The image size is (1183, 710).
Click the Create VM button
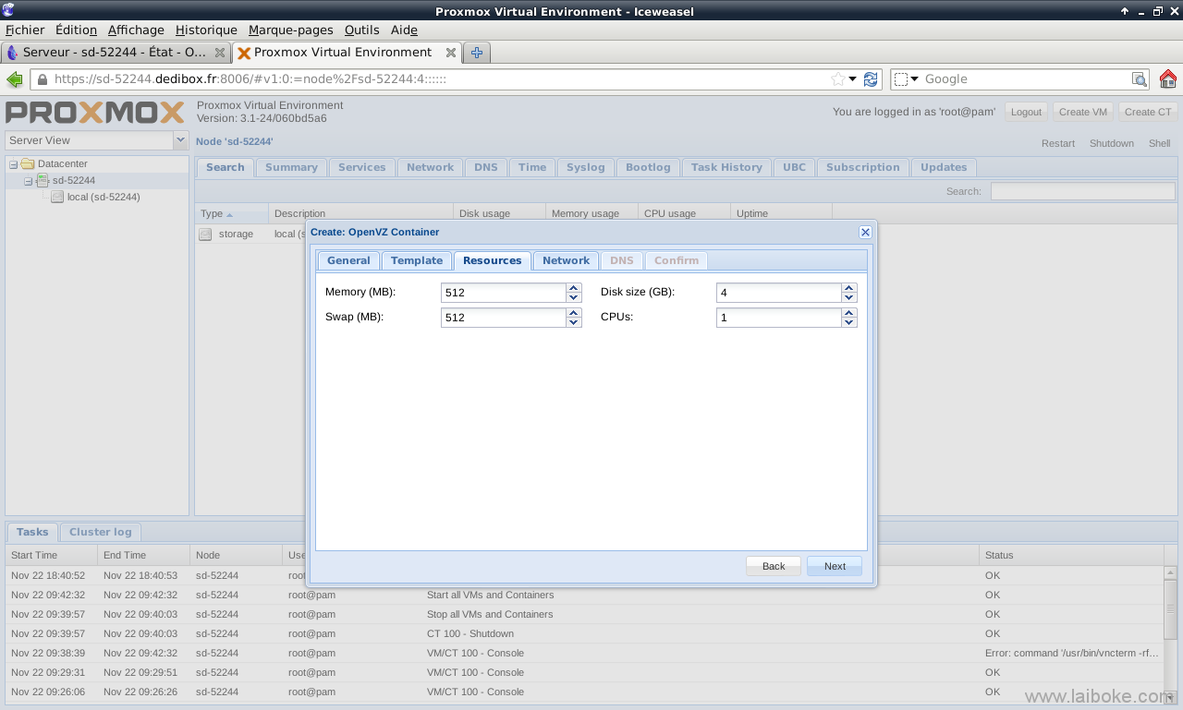[1083, 112]
